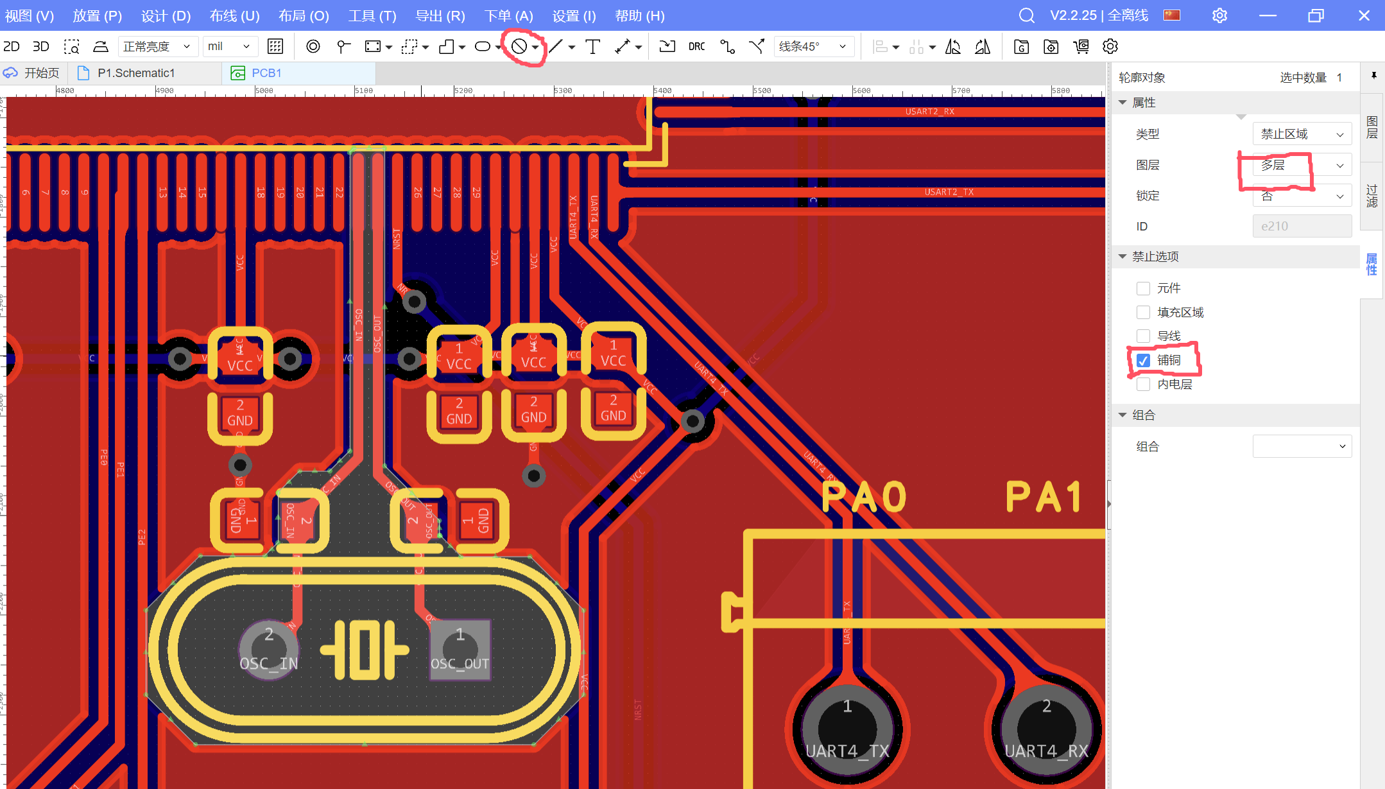The height and width of the screenshot is (789, 1385).
Task: Open the 放置 (P) menu
Action: 97,15
